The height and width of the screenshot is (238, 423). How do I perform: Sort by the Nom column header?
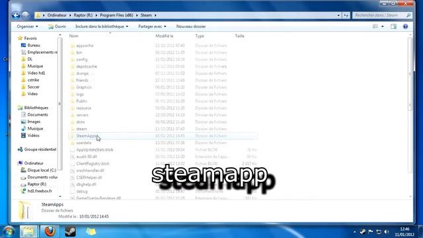click(x=73, y=36)
